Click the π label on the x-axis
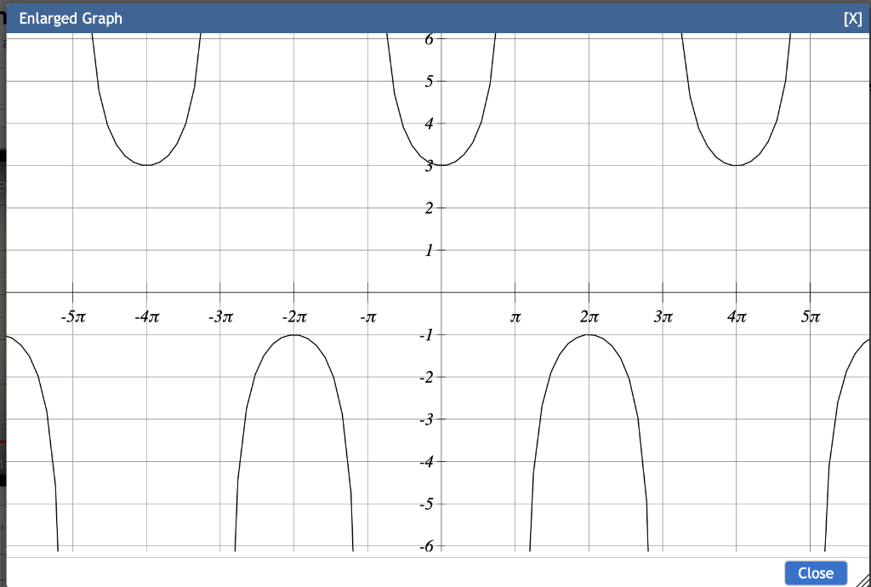The height and width of the screenshot is (587, 871). pos(515,317)
